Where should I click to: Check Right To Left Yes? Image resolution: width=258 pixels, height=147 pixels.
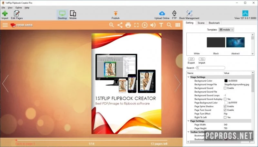click(225, 117)
